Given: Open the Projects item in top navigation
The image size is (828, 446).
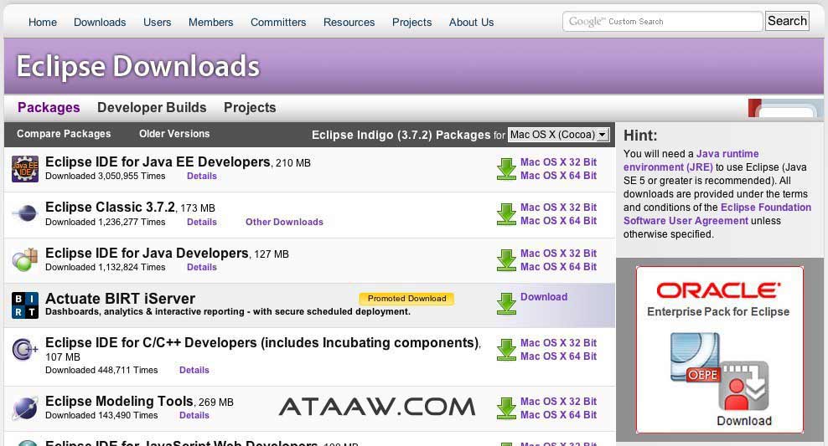Looking at the screenshot, I should click(x=411, y=22).
